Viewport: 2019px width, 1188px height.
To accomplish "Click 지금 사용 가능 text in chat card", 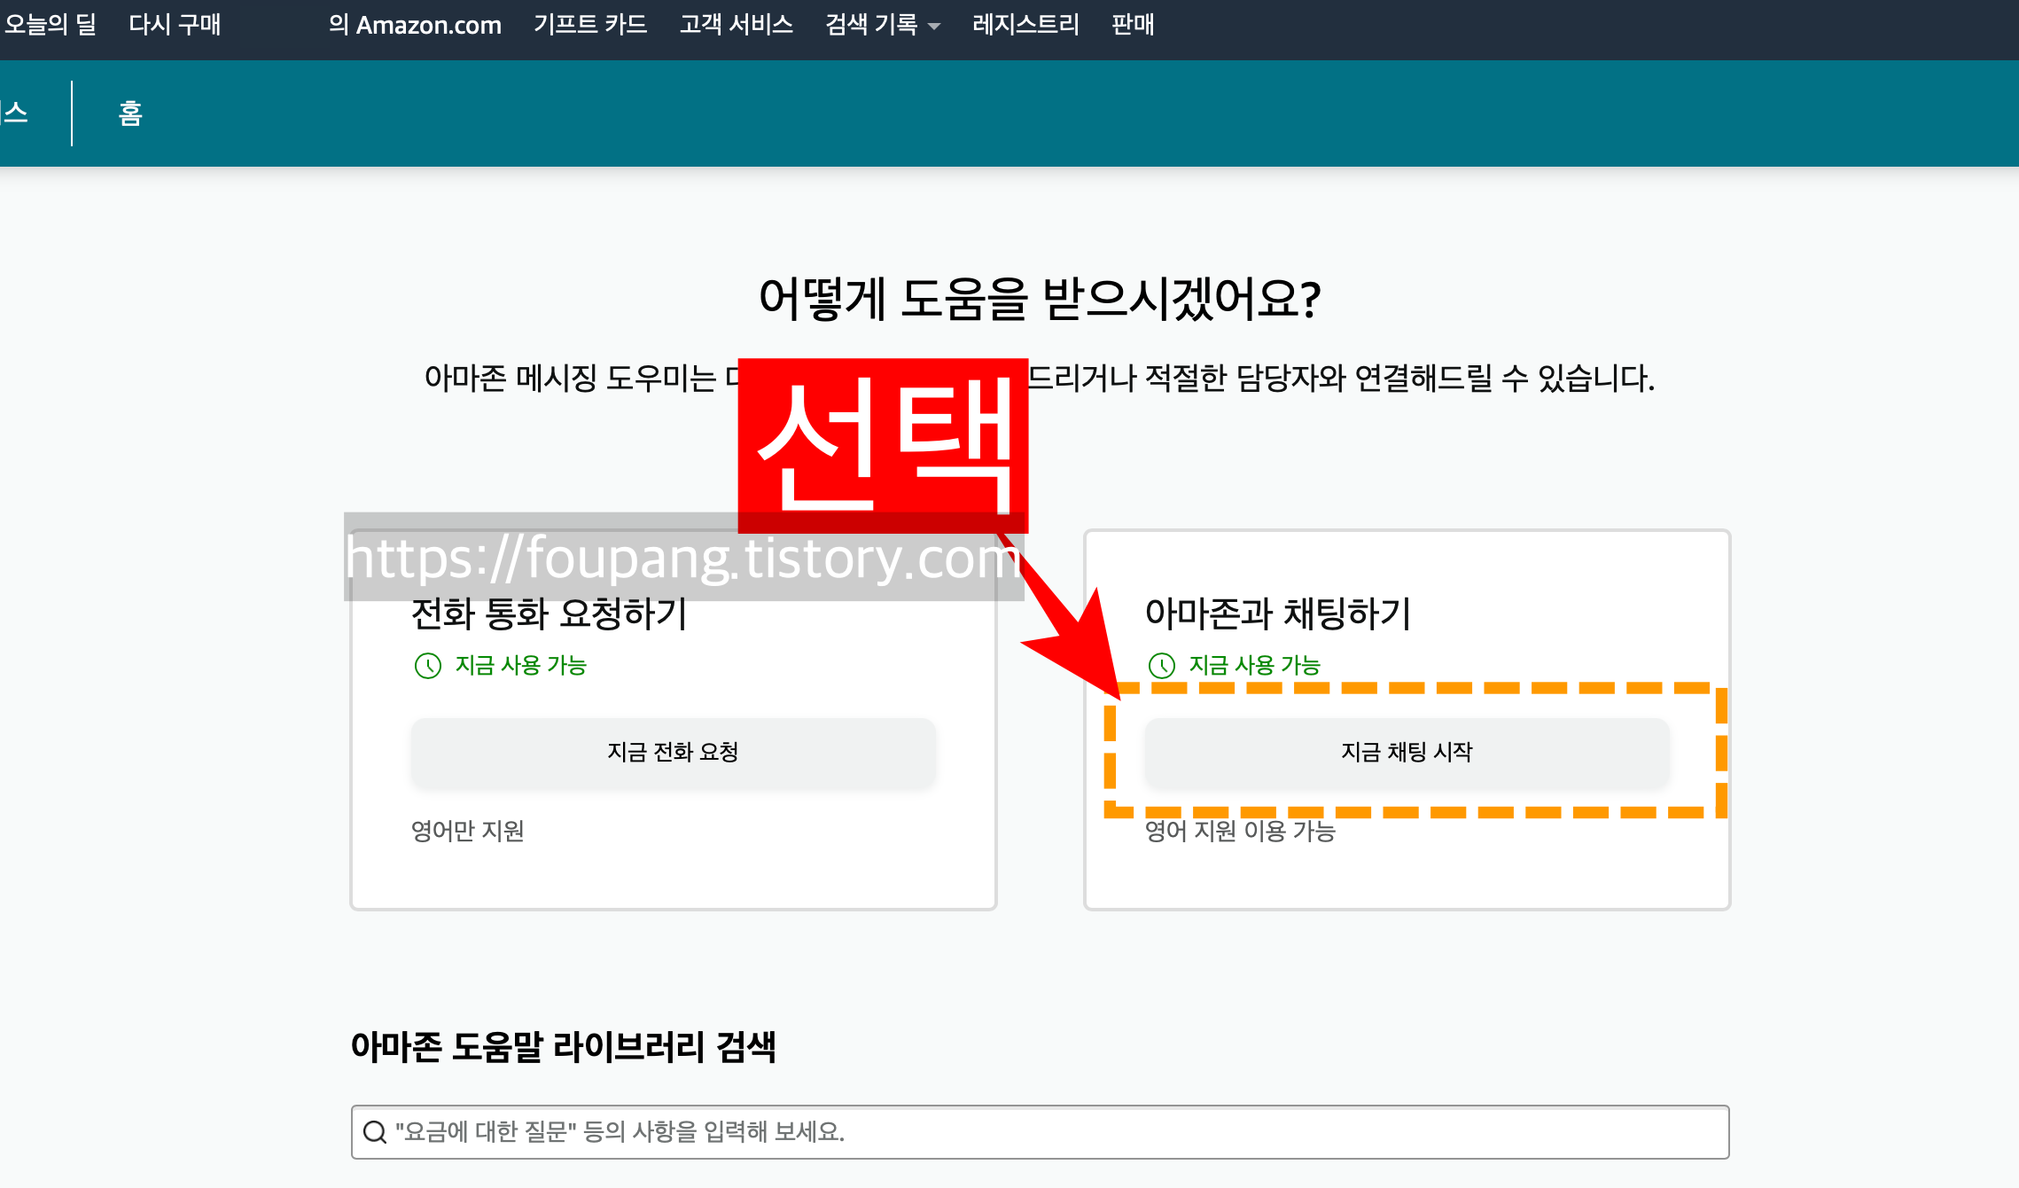I will click(1255, 665).
